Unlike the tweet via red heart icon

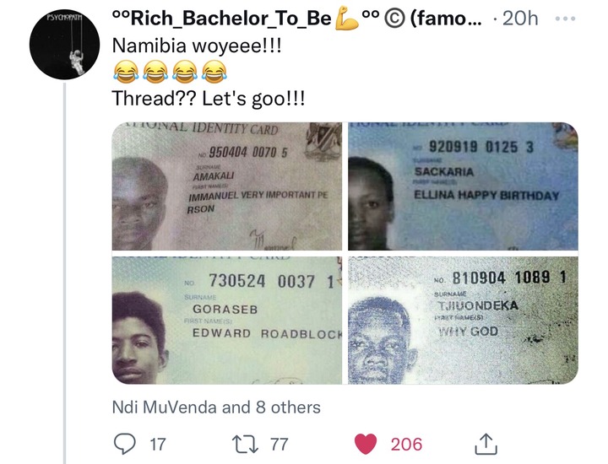366,444
